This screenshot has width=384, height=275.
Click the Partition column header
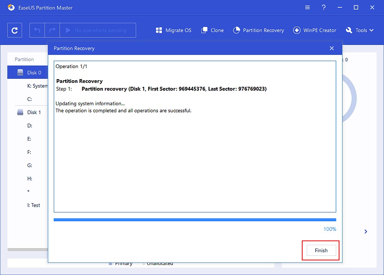[24, 59]
